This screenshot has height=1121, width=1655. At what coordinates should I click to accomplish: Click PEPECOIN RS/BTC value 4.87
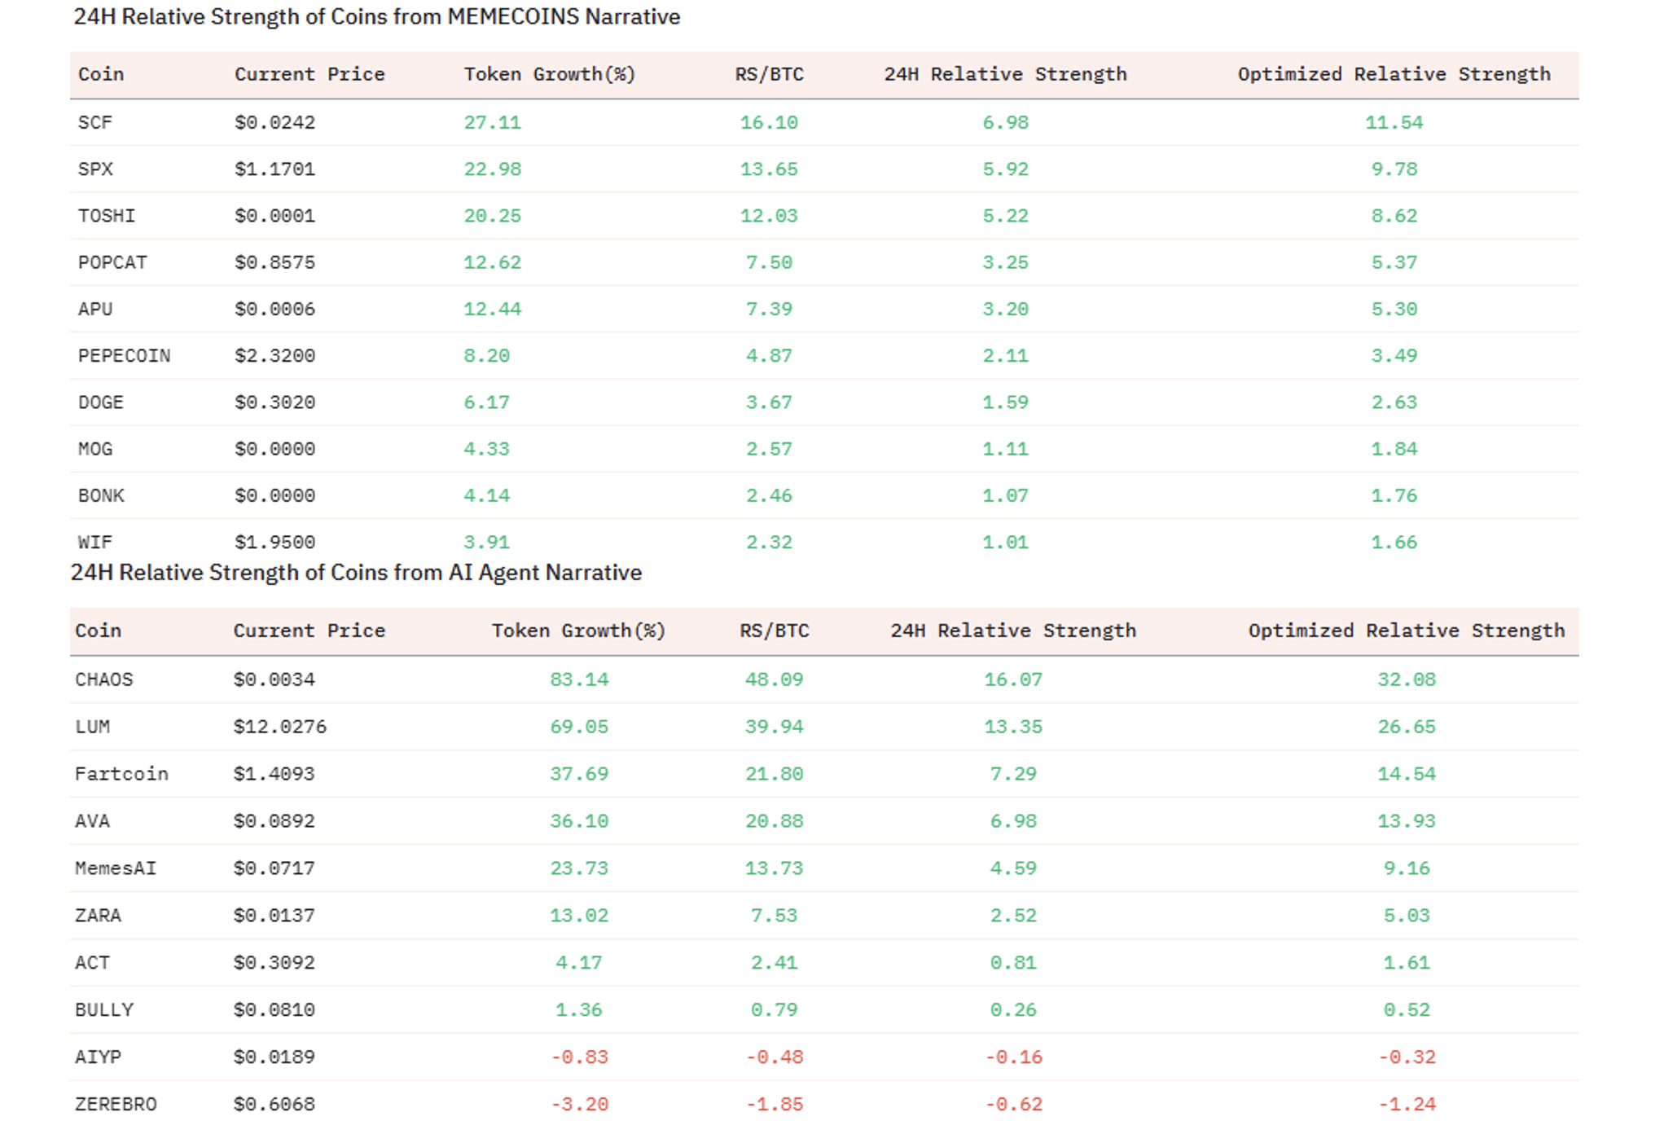[769, 355]
